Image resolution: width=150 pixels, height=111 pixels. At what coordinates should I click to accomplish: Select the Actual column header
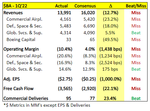pos(61,6)
